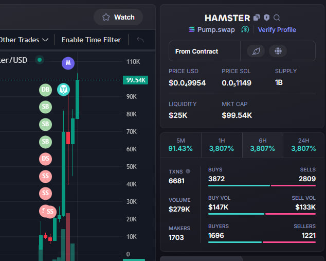The image size is (326, 261).
Task: Click the green live status dot beside /USD
Action: [40, 60]
